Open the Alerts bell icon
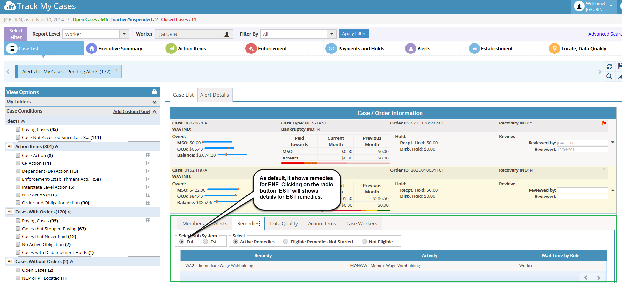Viewport: 622px width, 283px height. (x=411, y=49)
